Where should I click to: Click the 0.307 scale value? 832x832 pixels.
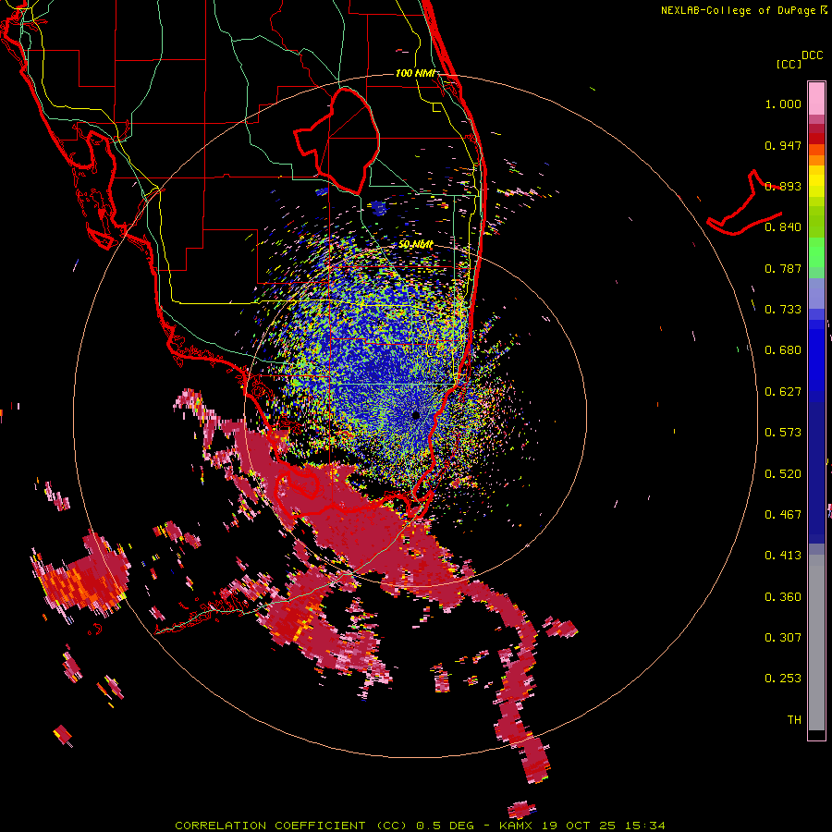pyautogui.click(x=783, y=637)
